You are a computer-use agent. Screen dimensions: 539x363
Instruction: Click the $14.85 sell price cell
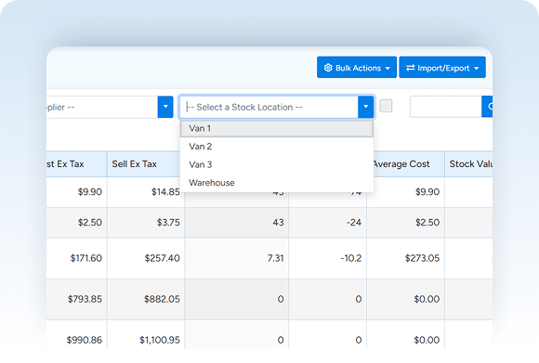click(x=146, y=192)
